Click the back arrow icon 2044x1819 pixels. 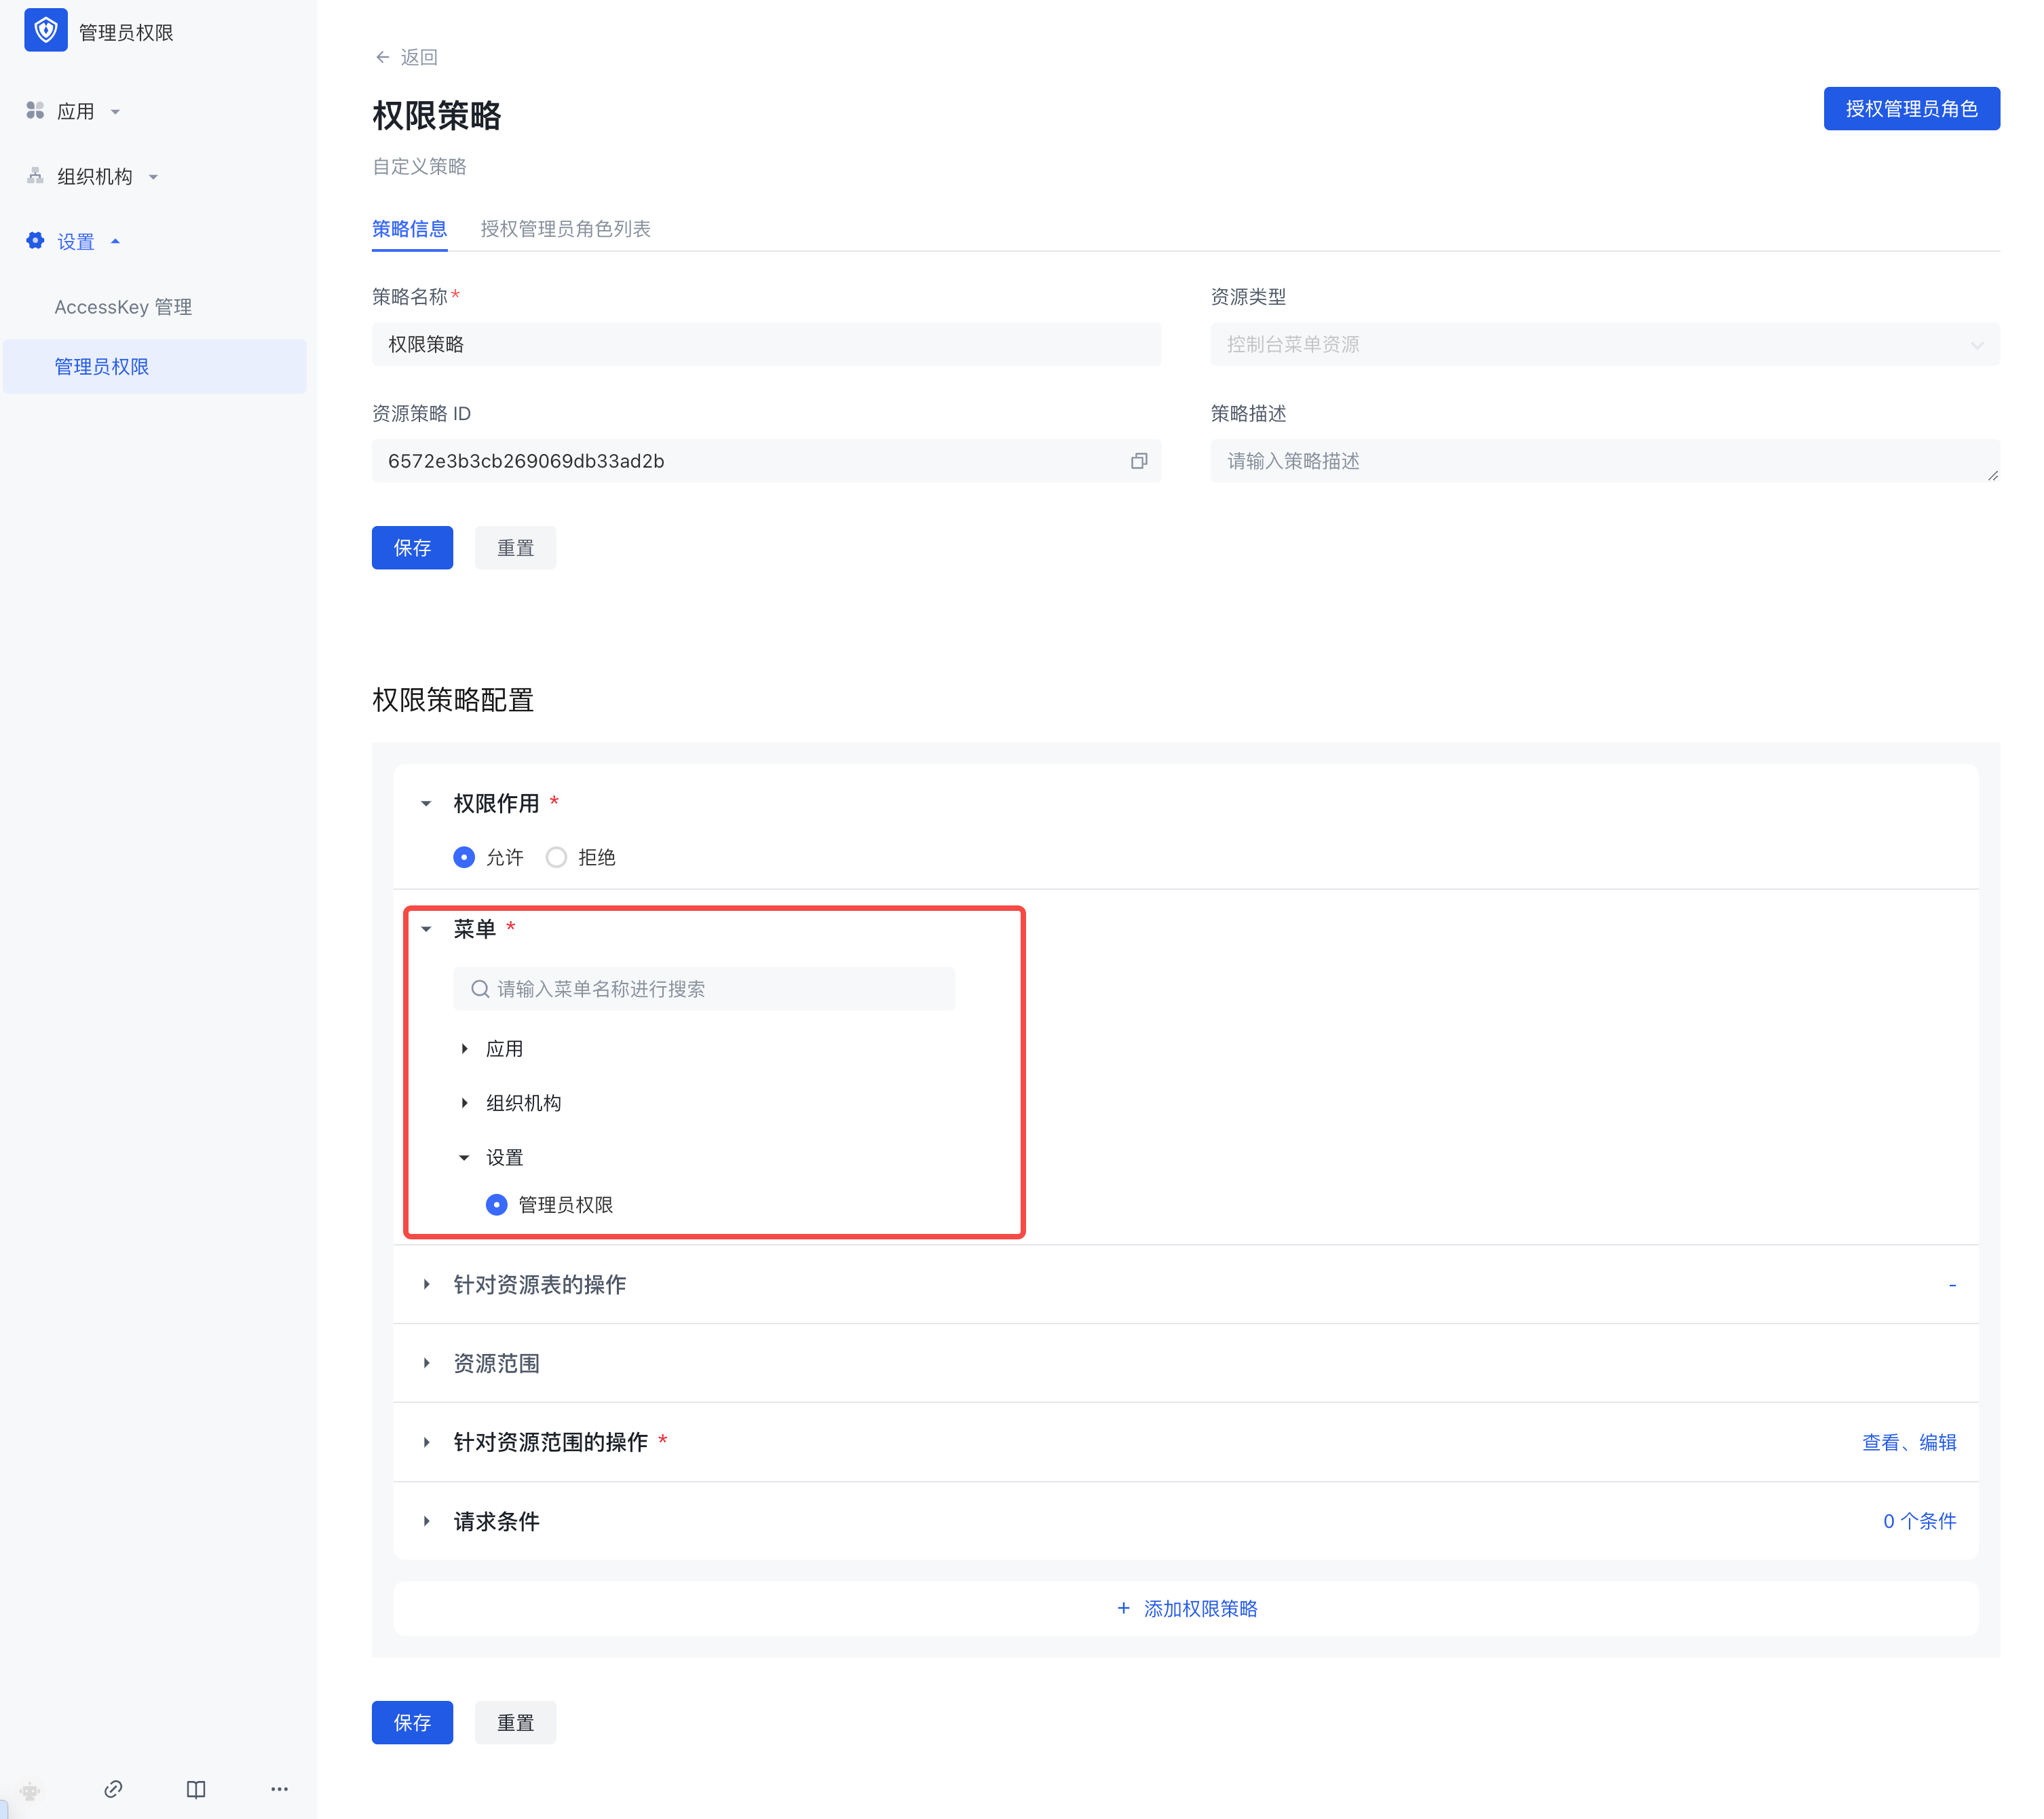click(382, 57)
